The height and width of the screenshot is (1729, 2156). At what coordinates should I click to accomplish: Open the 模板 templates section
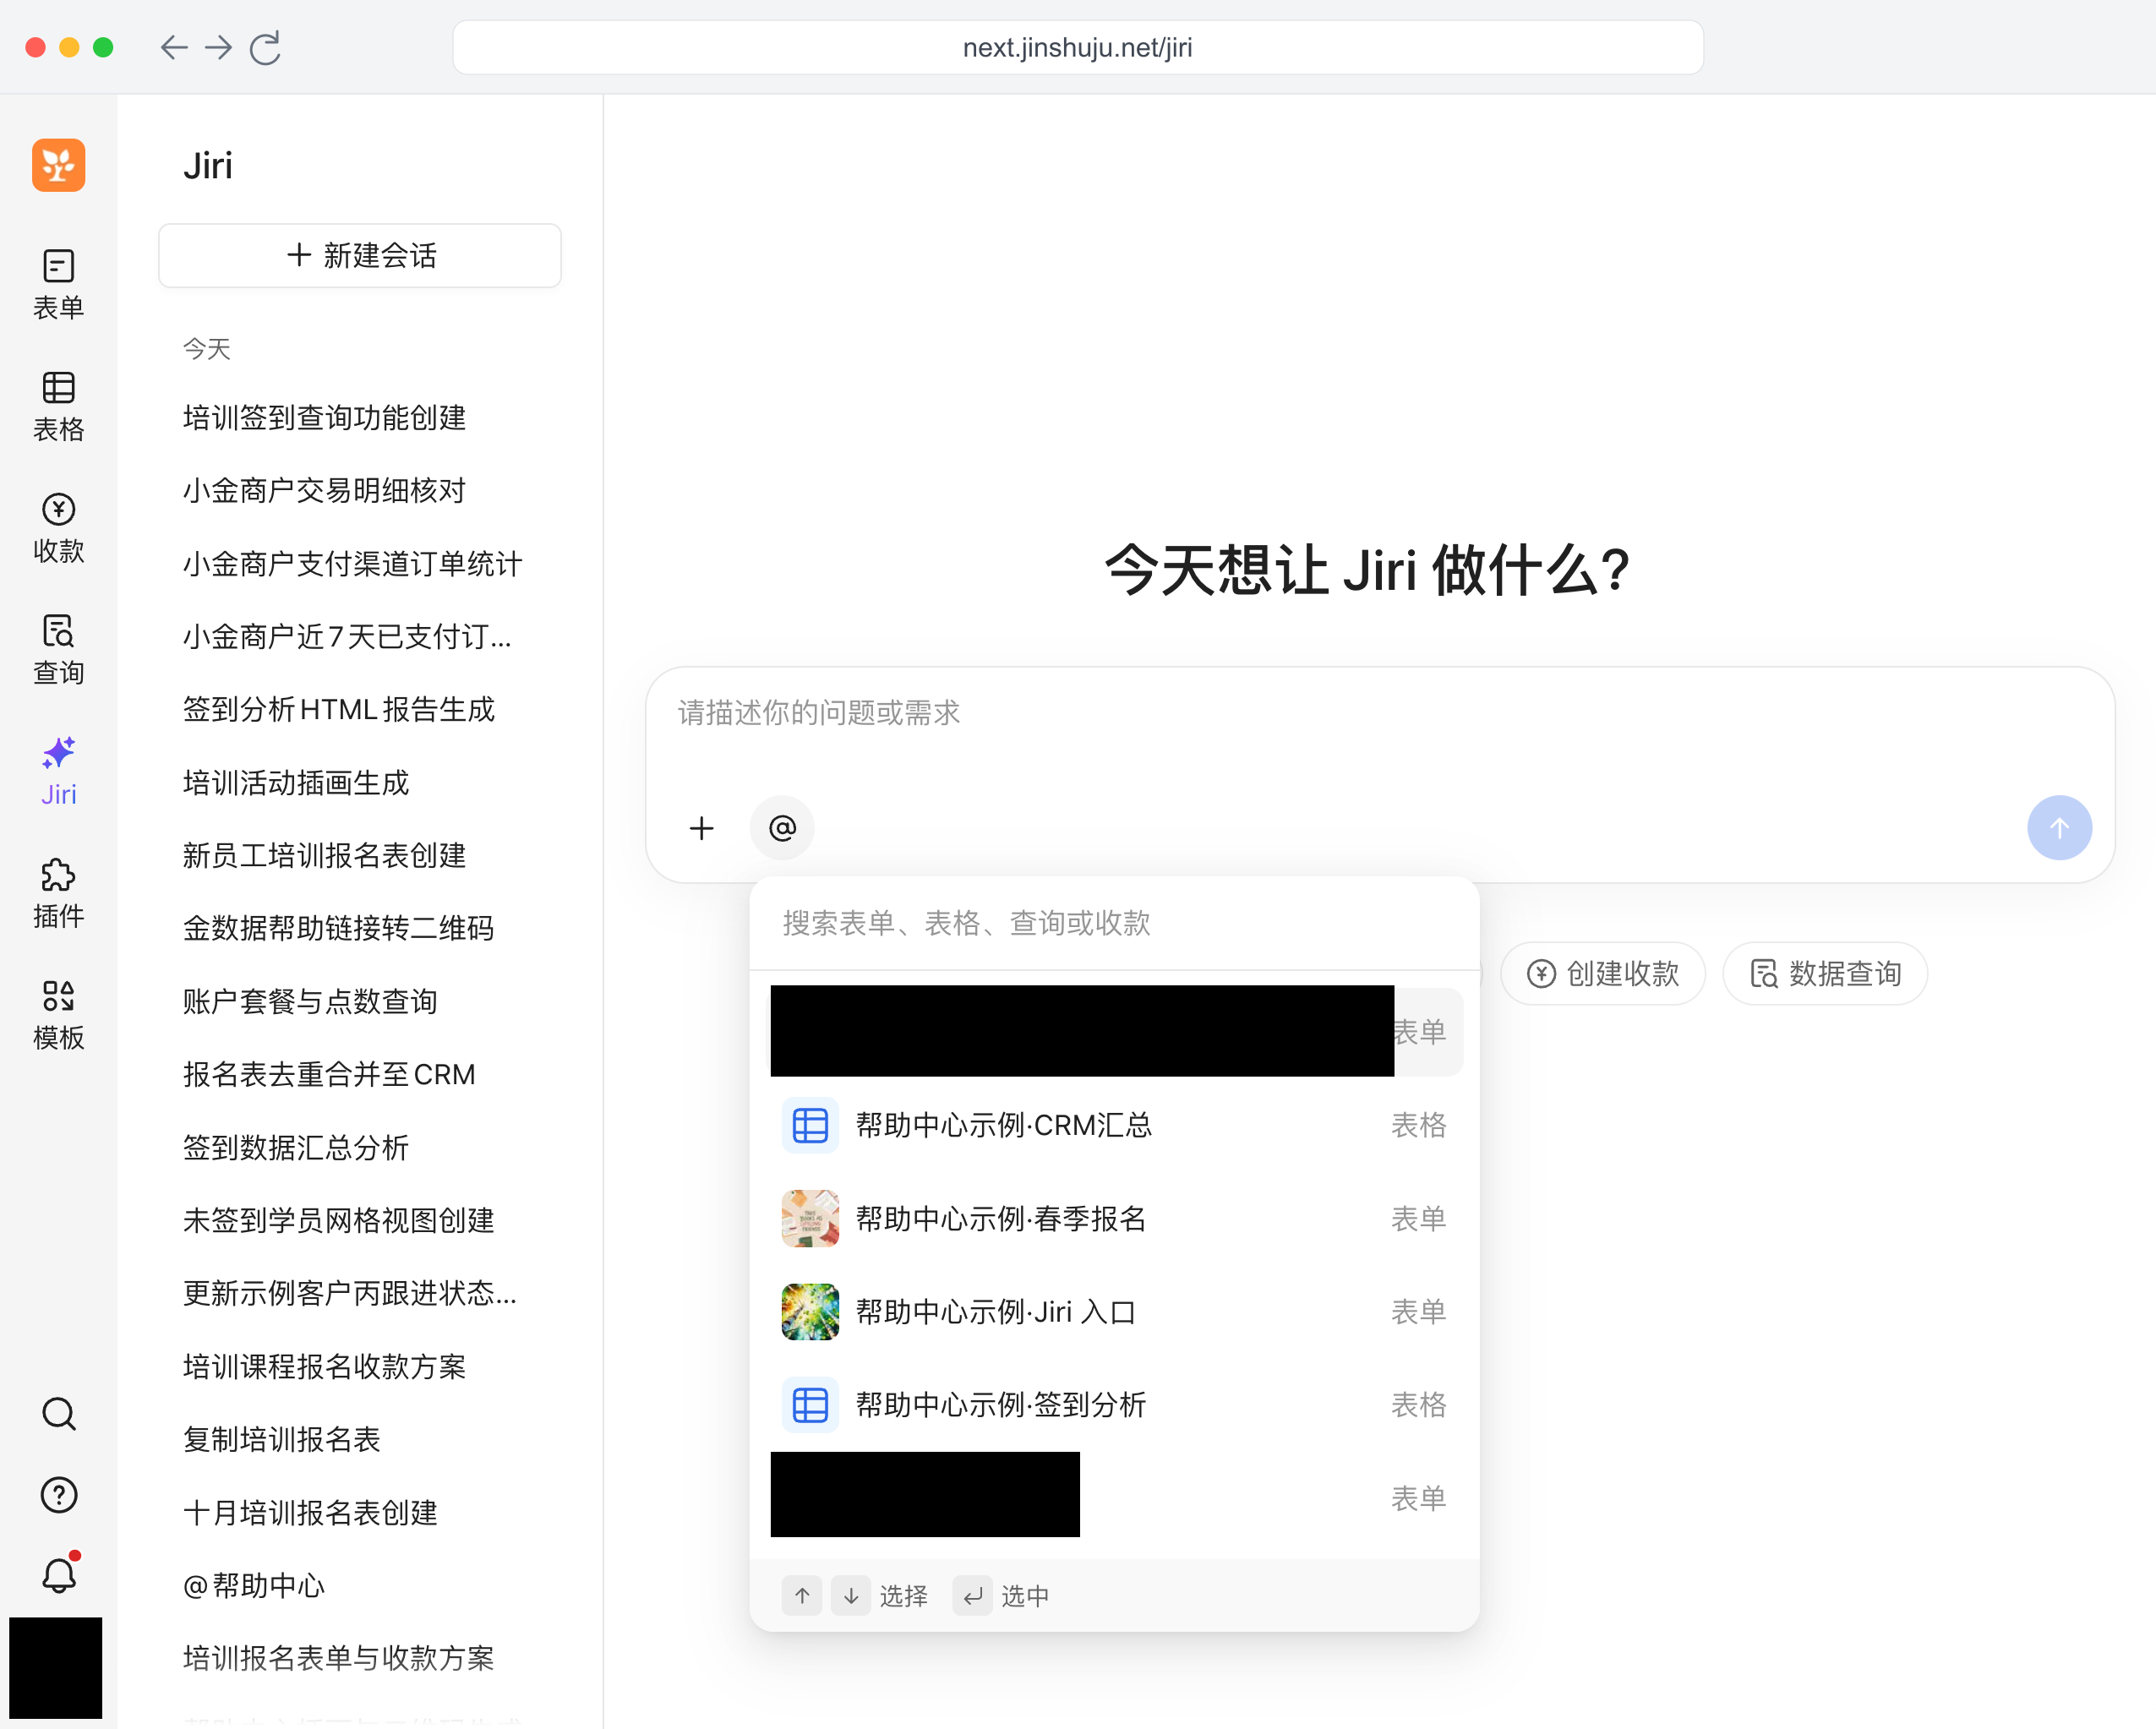click(x=58, y=1015)
